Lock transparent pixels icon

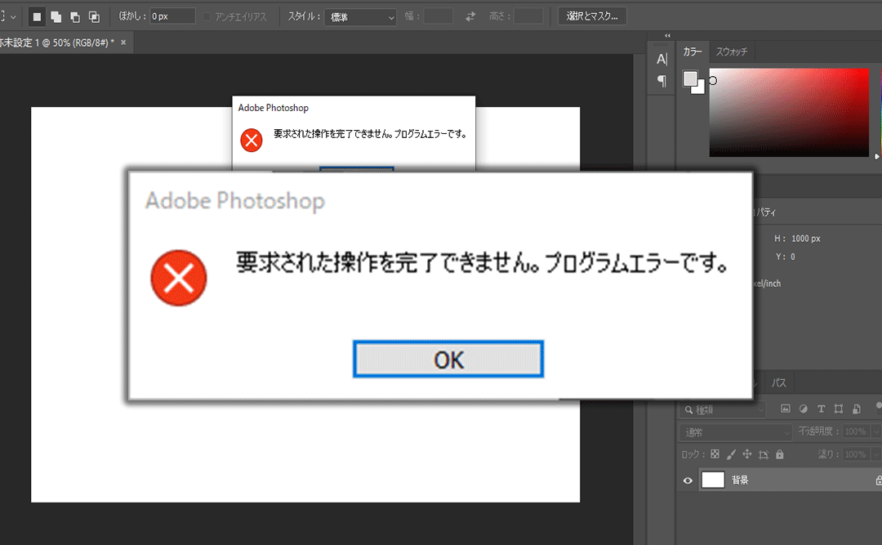(715, 453)
